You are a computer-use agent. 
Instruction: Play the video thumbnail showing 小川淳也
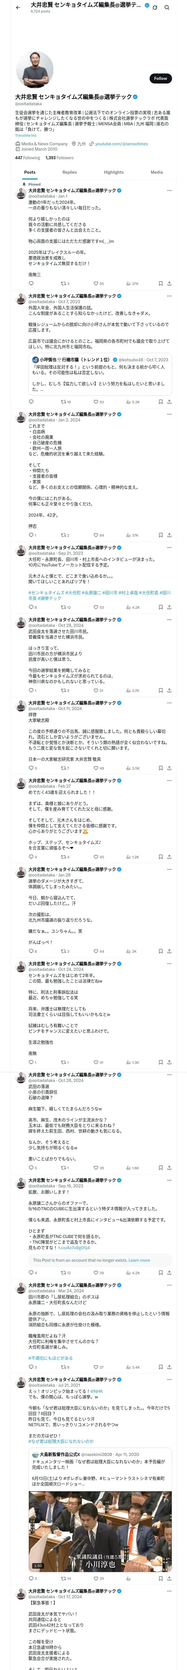pyautogui.click(x=100, y=1536)
